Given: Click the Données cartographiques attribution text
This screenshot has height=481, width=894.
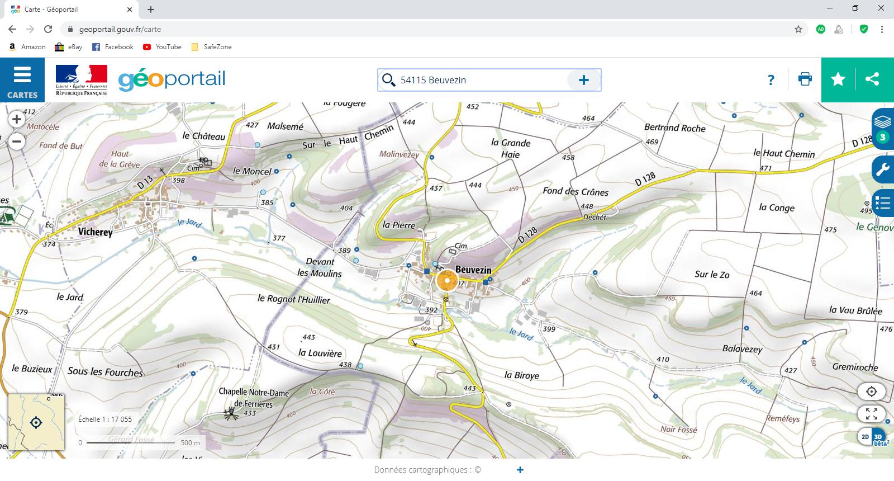Looking at the screenshot, I should tap(427, 470).
